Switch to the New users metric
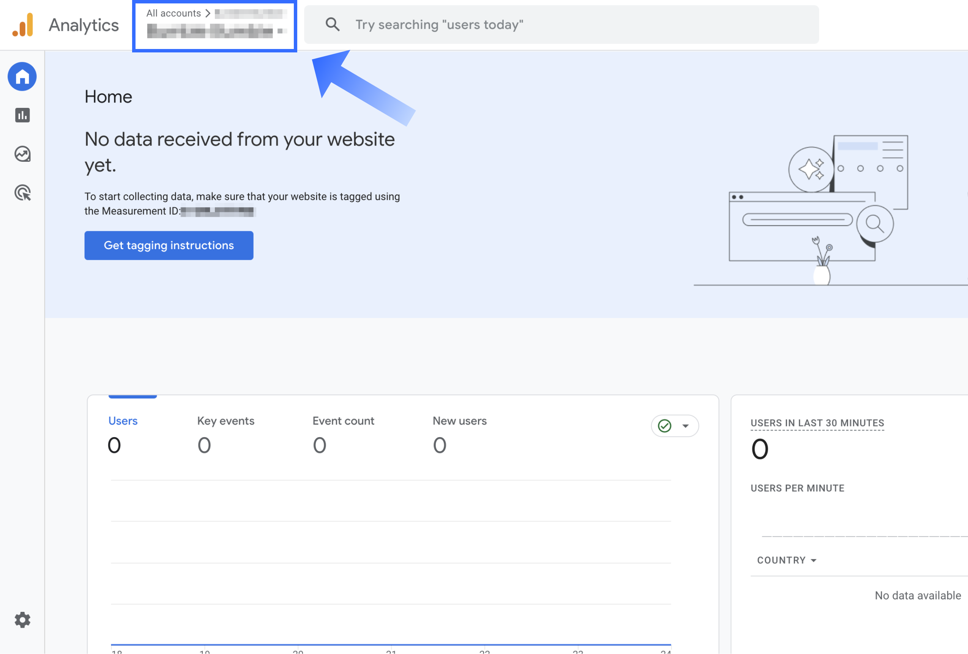 coord(459,421)
